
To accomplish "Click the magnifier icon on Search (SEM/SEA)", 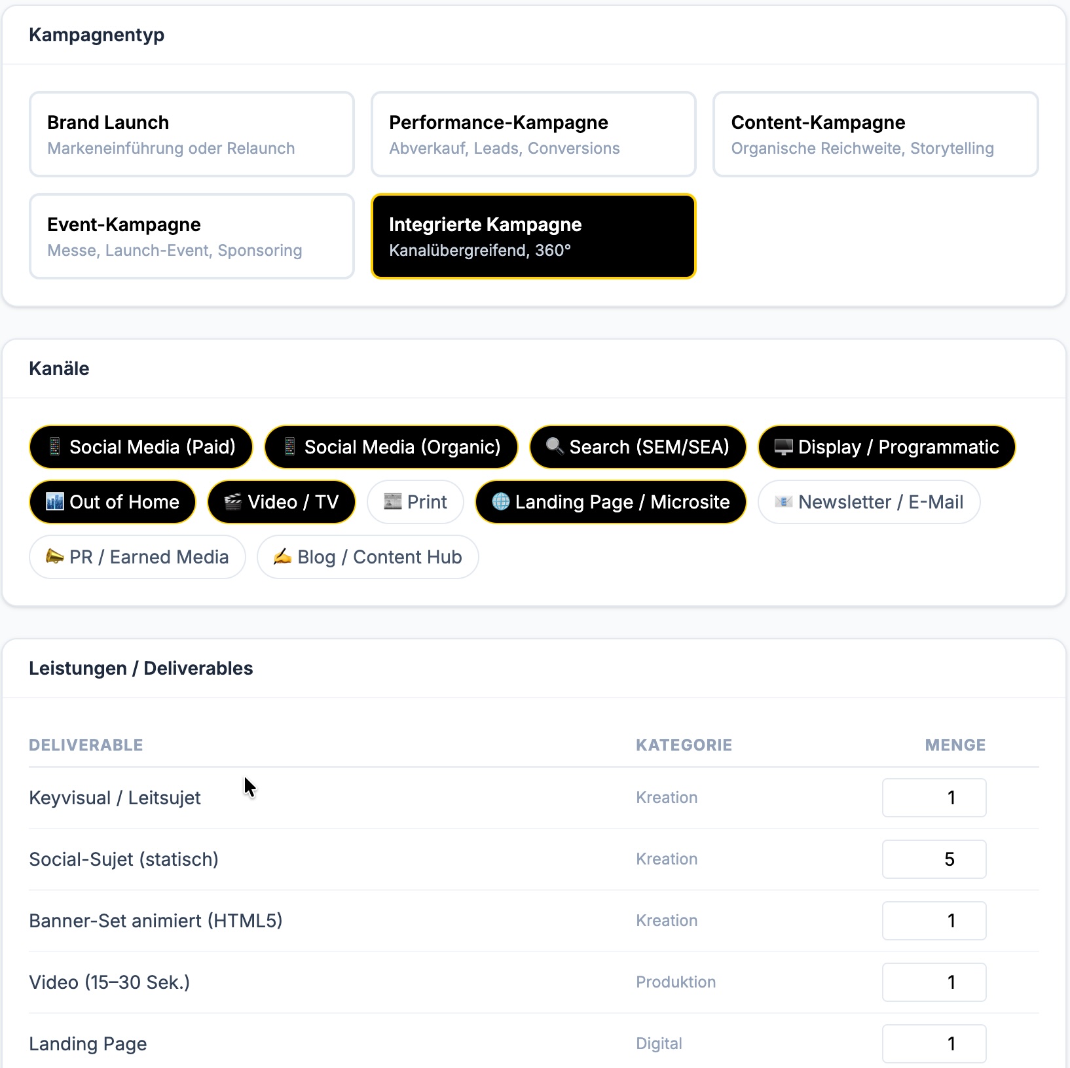I will (x=553, y=447).
